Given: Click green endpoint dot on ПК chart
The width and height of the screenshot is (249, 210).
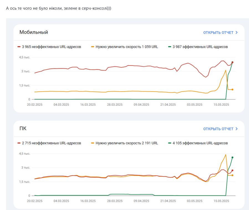Looking at the screenshot, I should [x=232, y=157].
